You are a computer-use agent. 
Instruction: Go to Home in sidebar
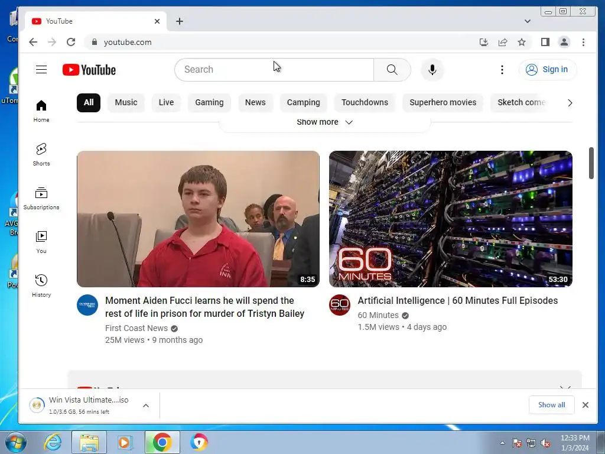coord(41,111)
